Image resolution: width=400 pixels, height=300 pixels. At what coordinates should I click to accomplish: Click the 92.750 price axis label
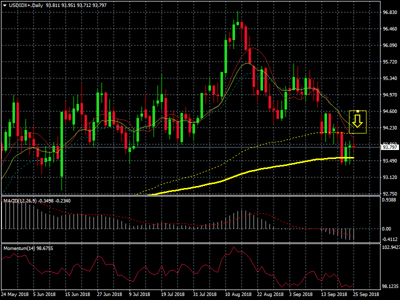pos(389,194)
